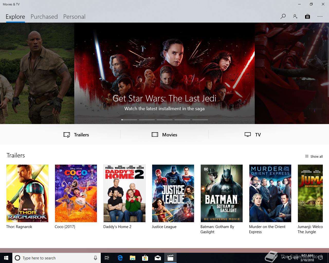The height and width of the screenshot is (263, 329).
Task: Click the Thor: Ragnarok title text
Action: 19,227
